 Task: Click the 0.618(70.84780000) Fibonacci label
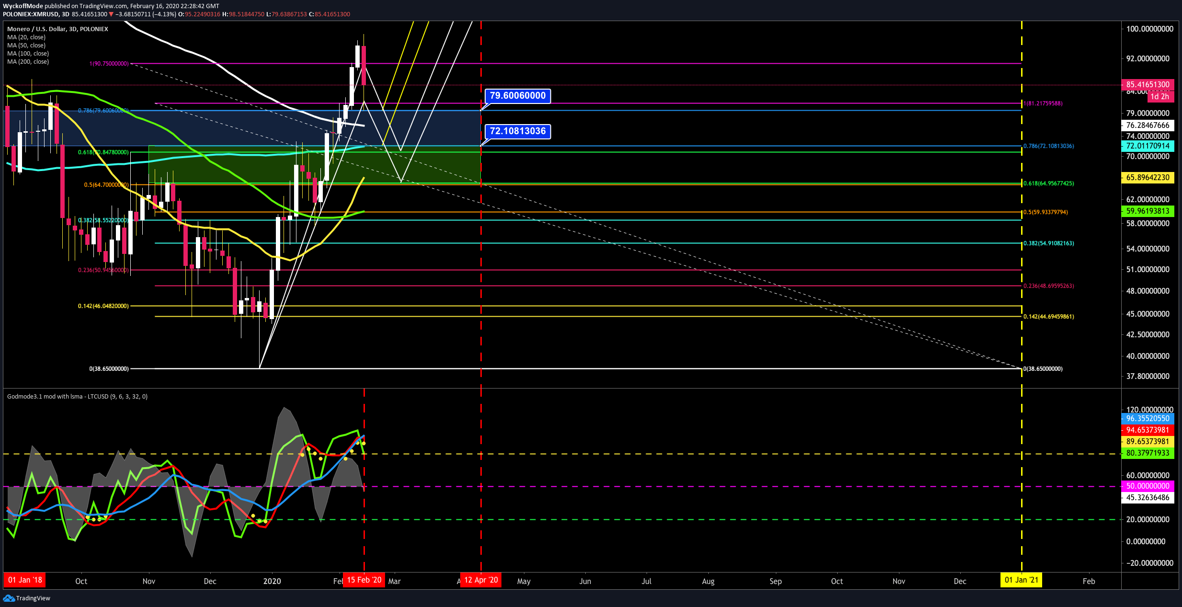click(103, 152)
